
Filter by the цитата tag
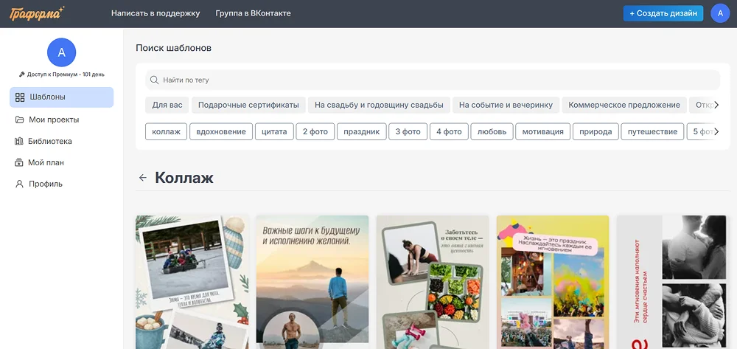click(274, 131)
